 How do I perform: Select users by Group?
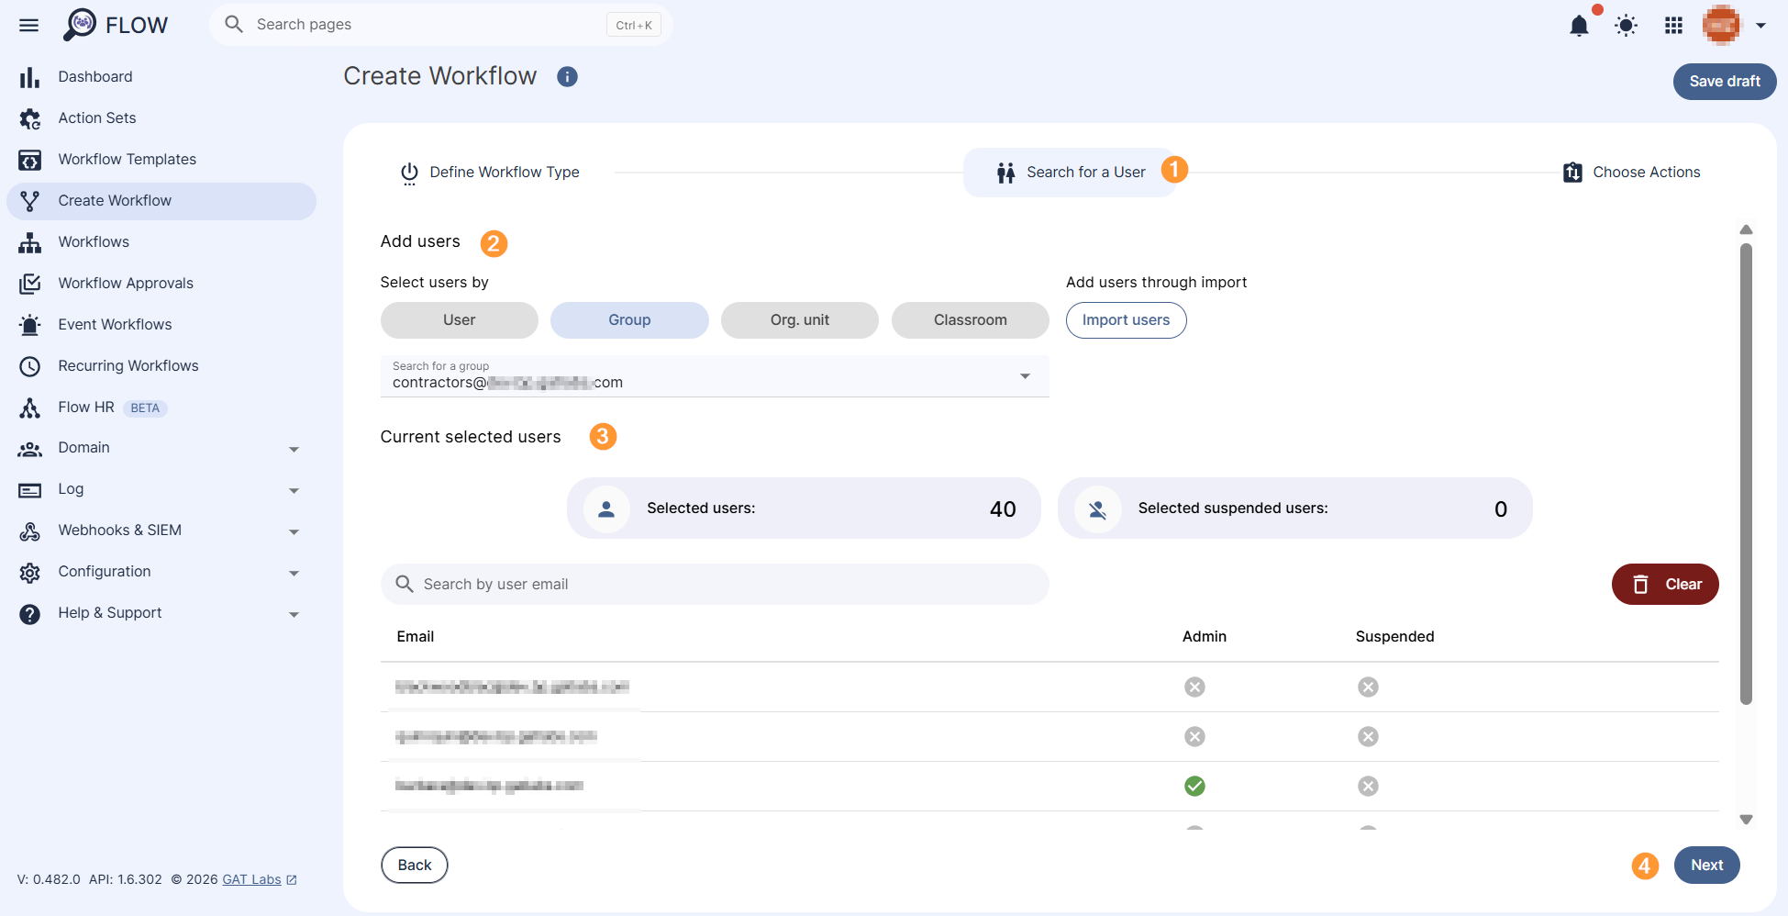coord(629,320)
